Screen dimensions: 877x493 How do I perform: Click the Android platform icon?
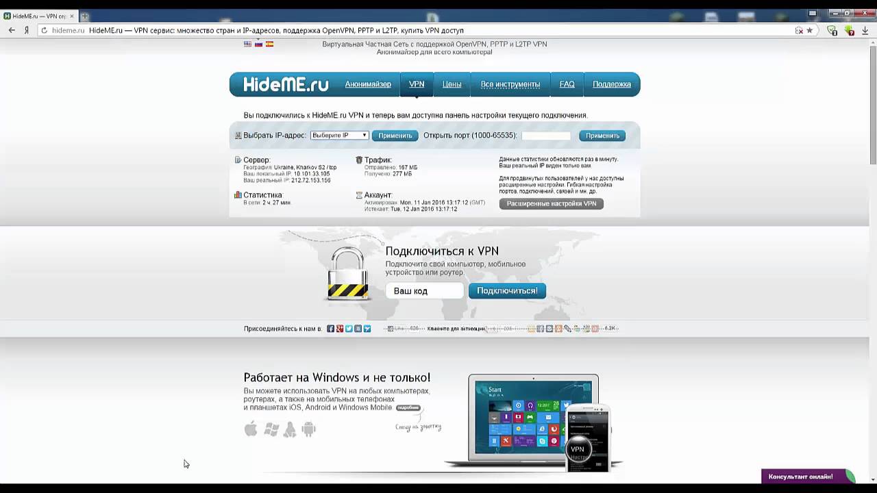(x=309, y=429)
